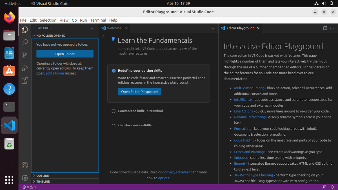Open Run and Debug view
The height and width of the screenshot is (190, 338).
(25, 68)
